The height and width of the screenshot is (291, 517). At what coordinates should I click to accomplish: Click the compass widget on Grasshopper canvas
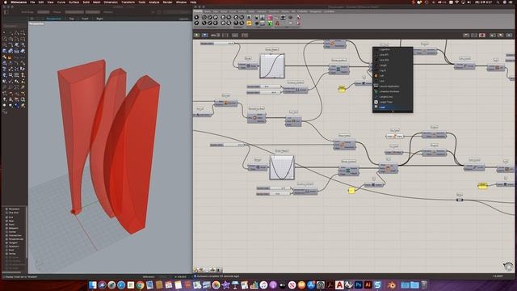[x=508, y=266]
